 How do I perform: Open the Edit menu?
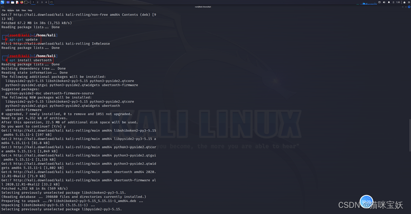coord(18,10)
